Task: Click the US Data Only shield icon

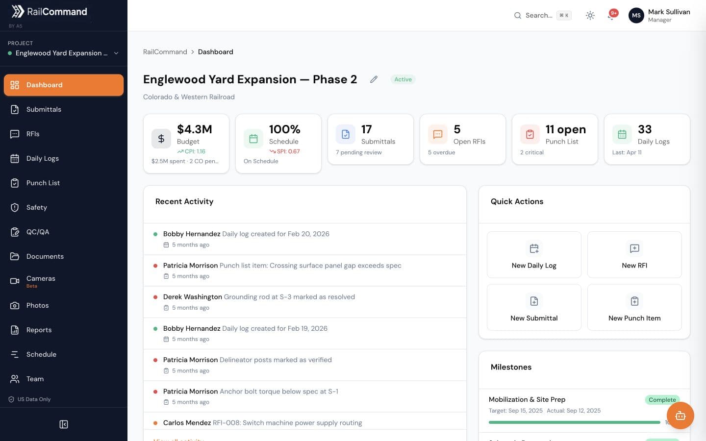Action: point(11,399)
